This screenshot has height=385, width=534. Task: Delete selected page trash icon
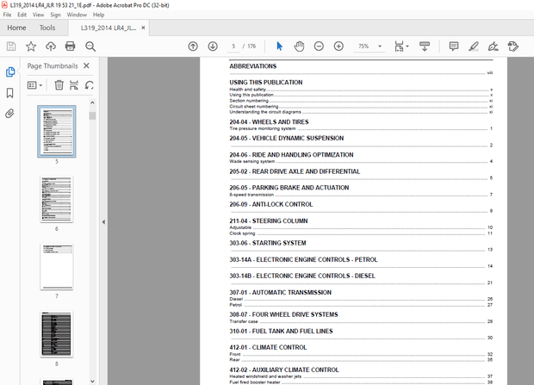coord(59,84)
